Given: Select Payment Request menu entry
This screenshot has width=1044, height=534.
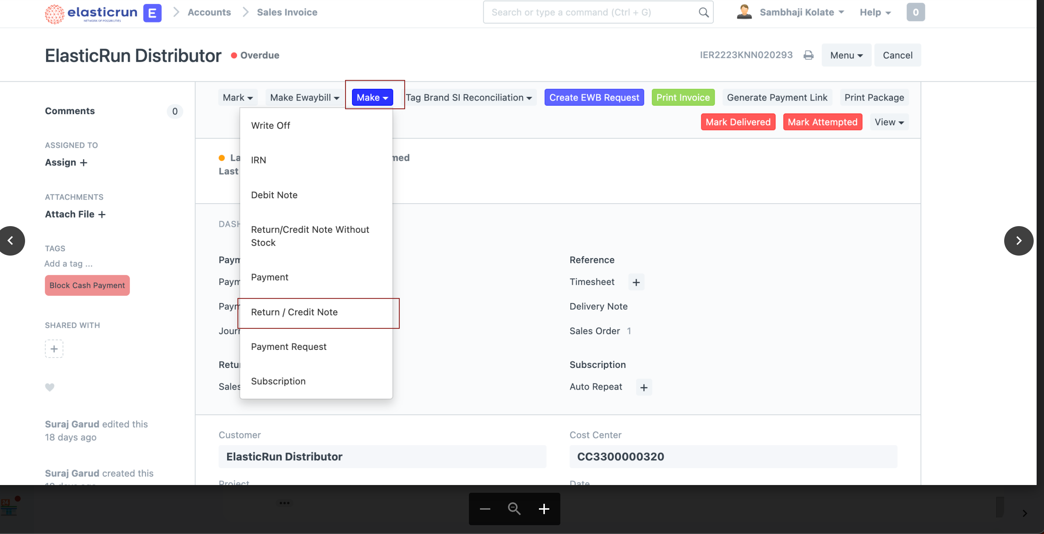Looking at the screenshot, I should [x=316, y=347].
